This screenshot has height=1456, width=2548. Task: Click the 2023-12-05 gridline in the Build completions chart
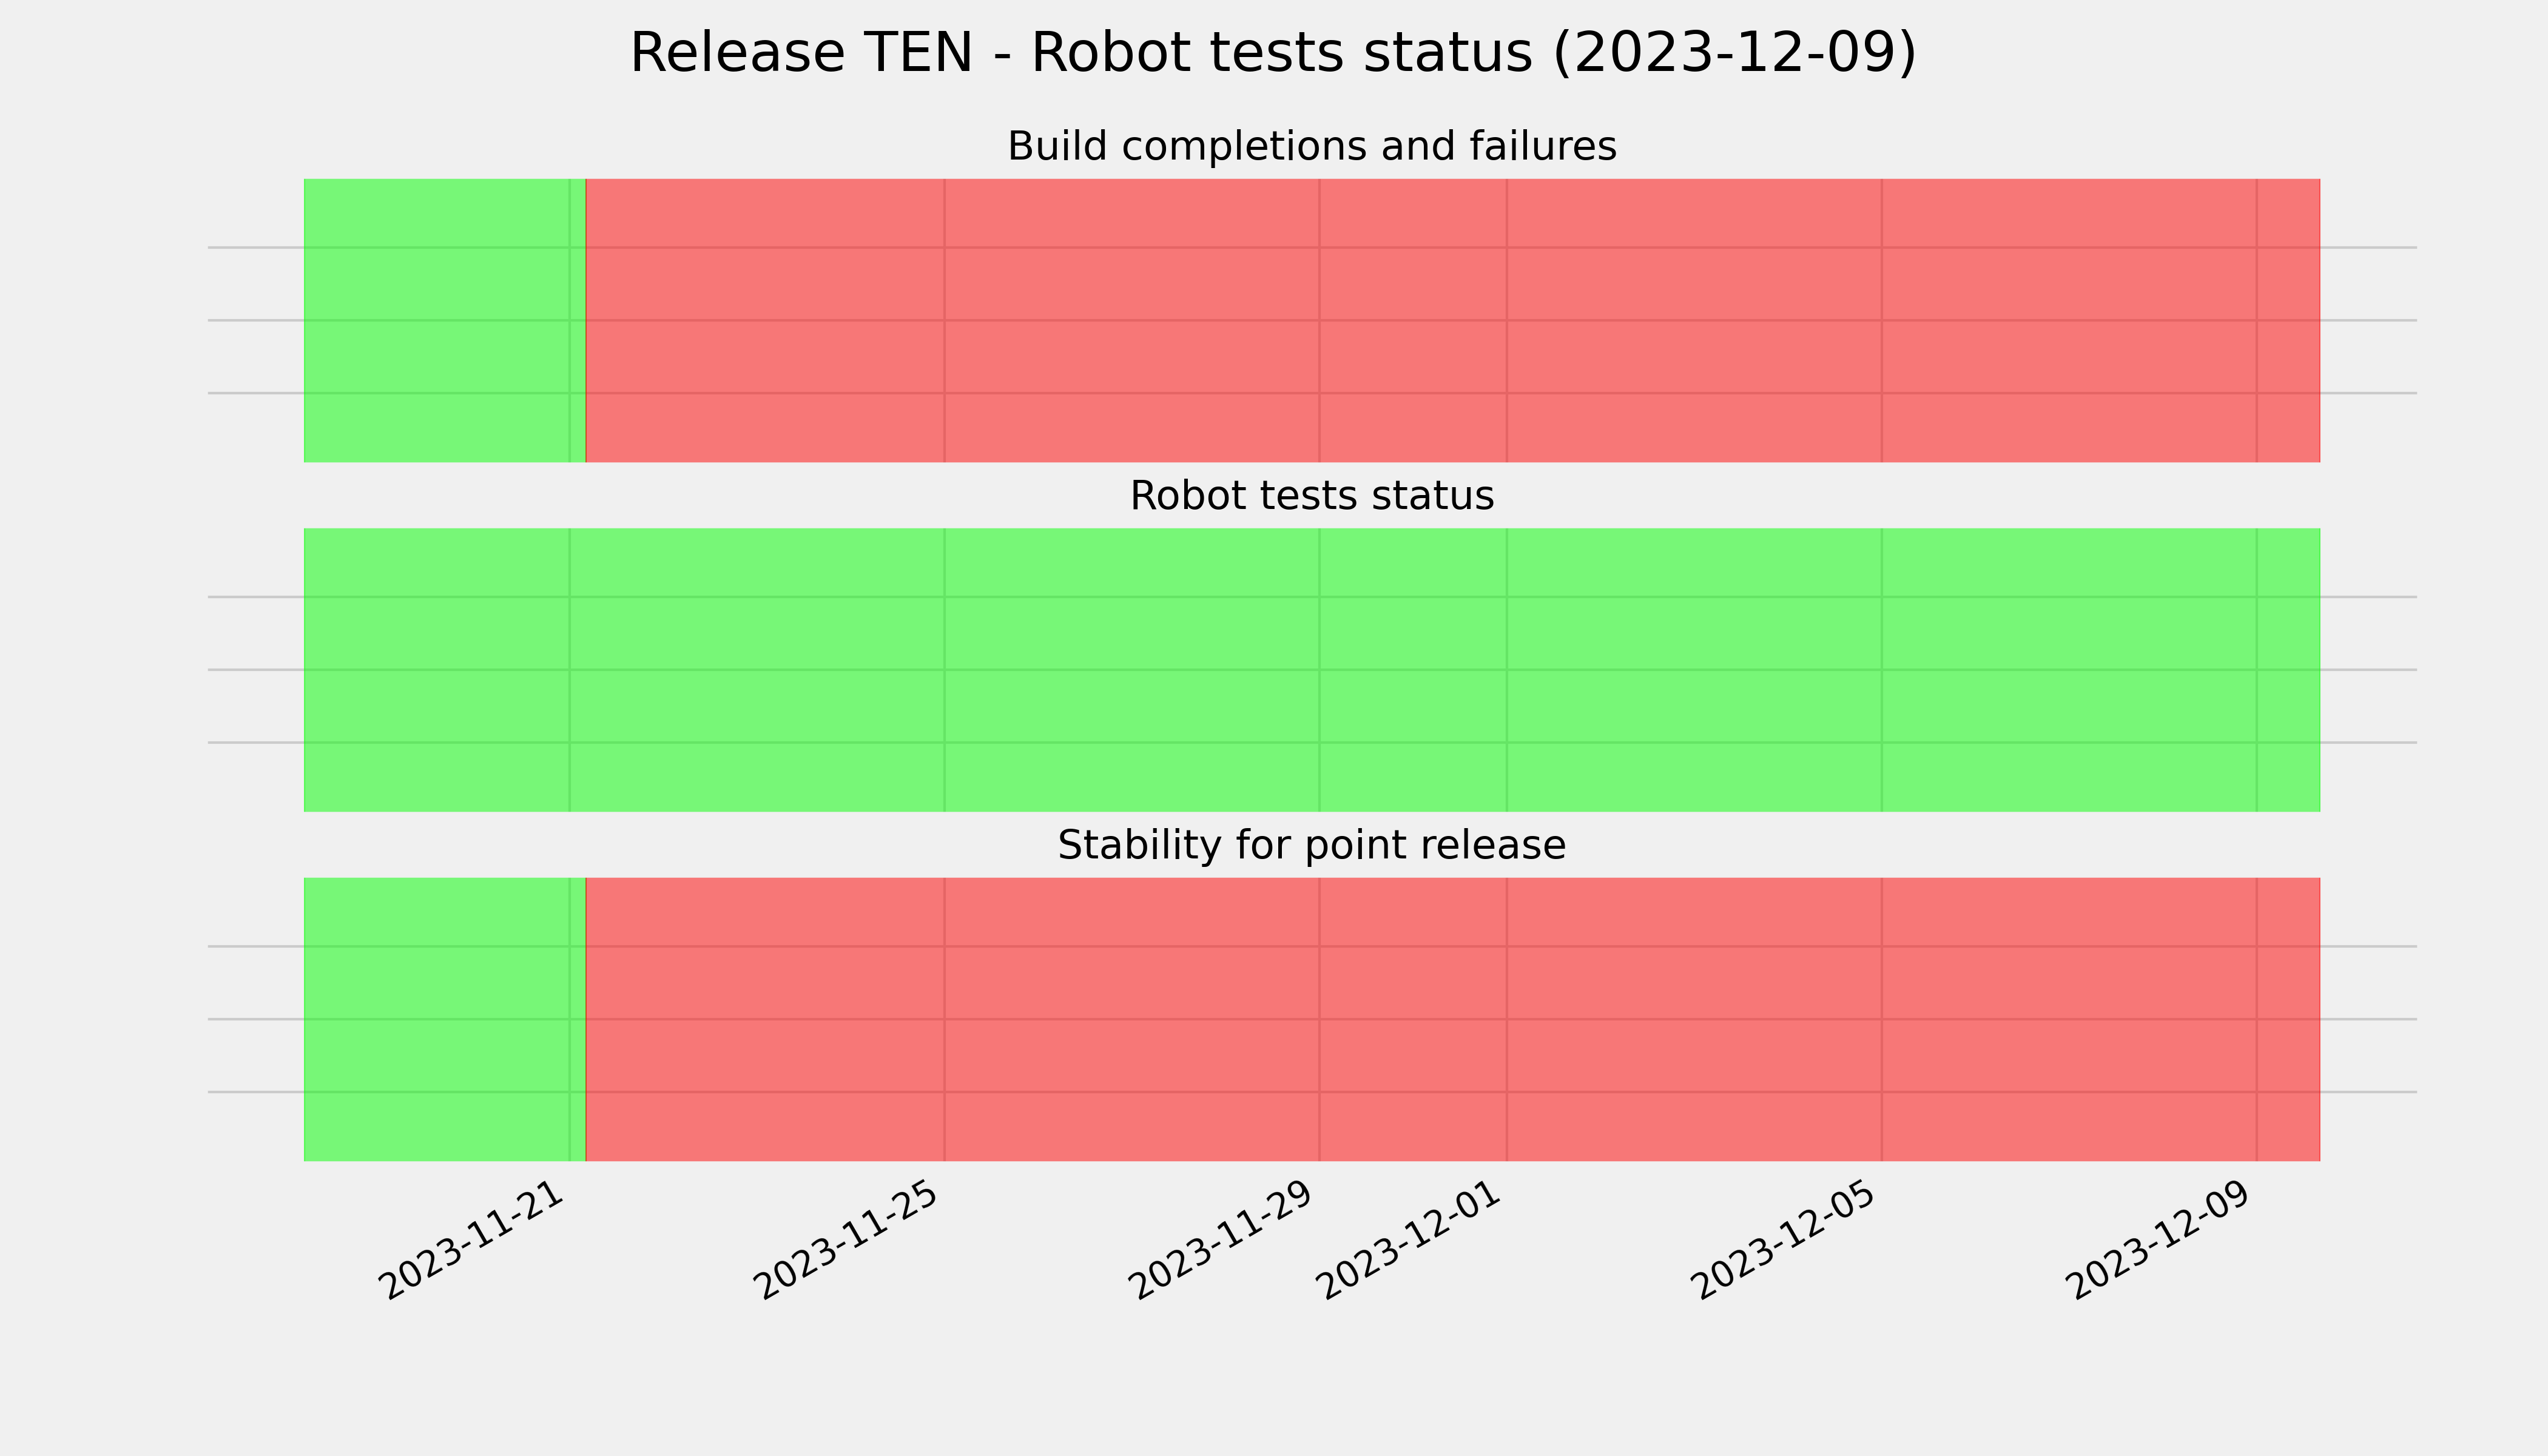pos(1882,320)
